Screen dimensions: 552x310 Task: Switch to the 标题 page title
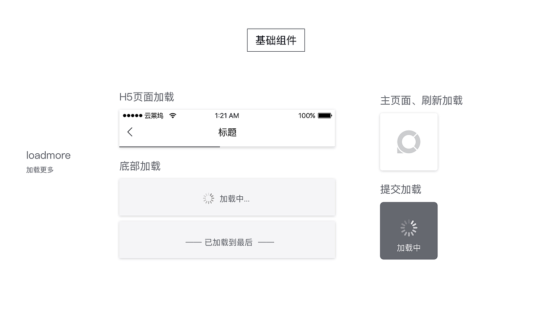227,132
